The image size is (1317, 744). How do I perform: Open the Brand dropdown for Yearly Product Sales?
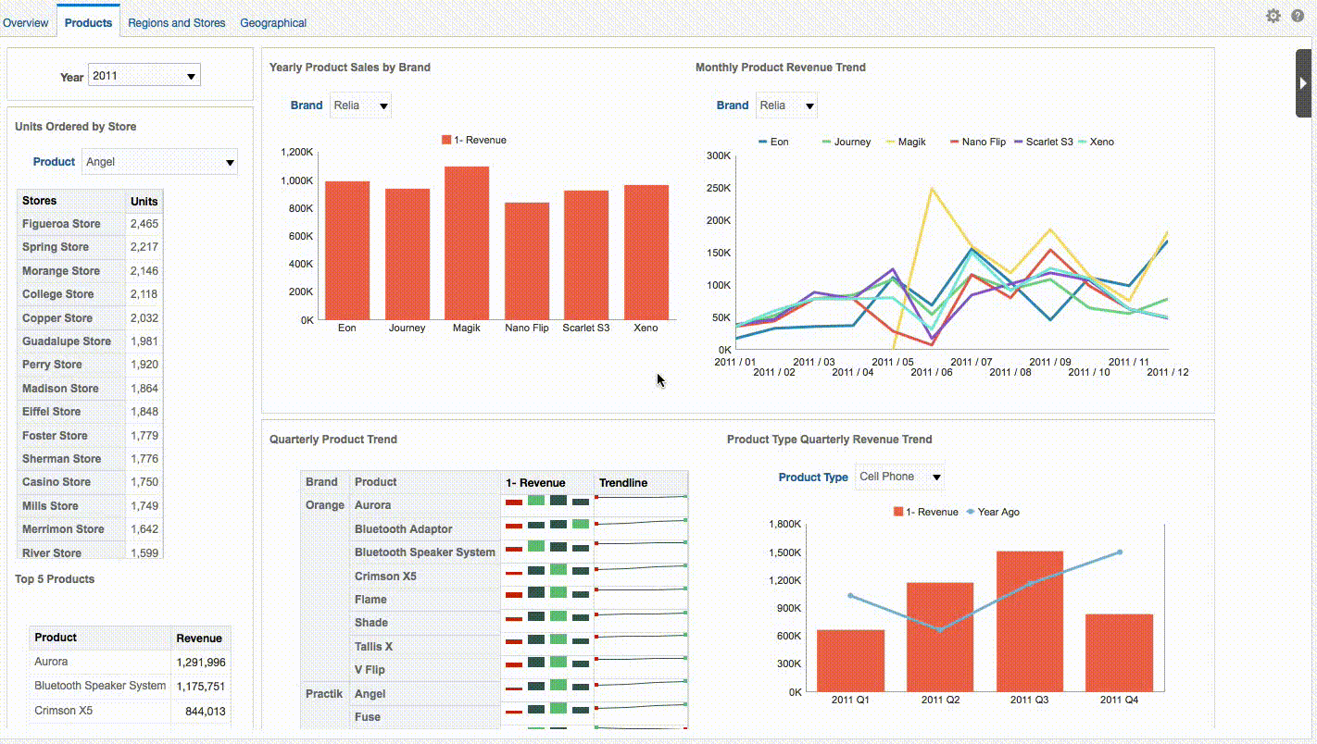pos(360,105)
